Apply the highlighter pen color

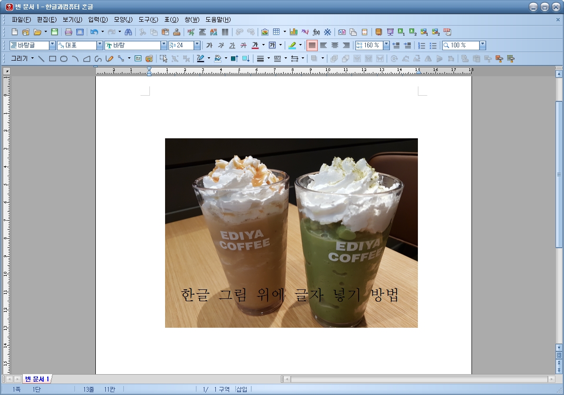click(292, 45)
